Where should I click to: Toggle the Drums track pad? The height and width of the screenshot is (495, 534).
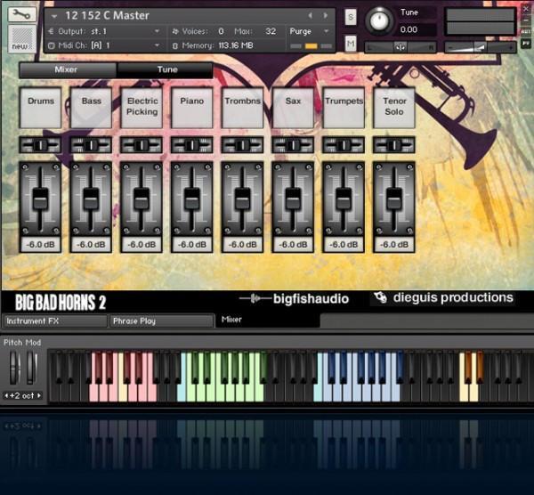[x=41, y=108]
